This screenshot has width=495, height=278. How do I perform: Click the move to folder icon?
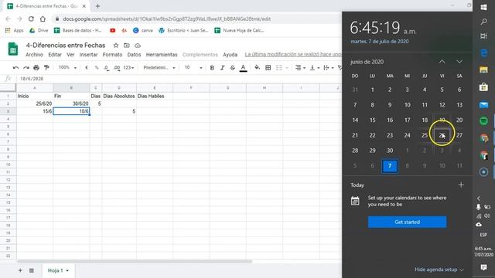pos(127,46)
